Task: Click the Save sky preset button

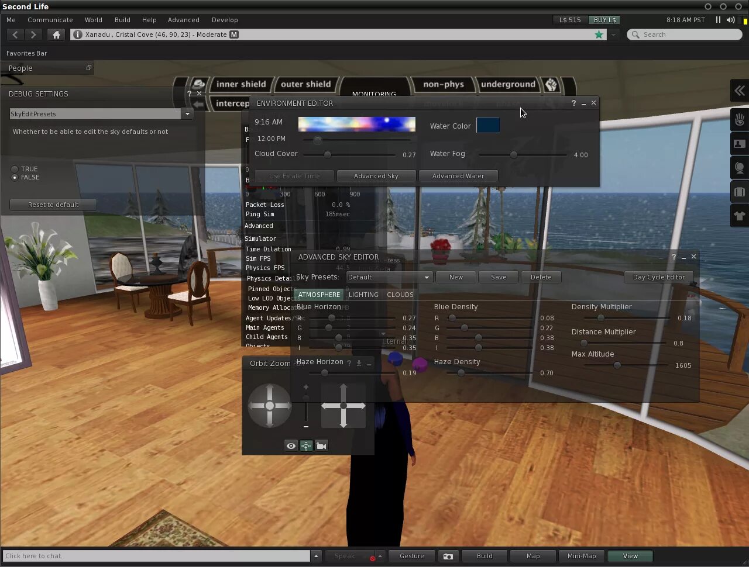Action: pos(499,277)
